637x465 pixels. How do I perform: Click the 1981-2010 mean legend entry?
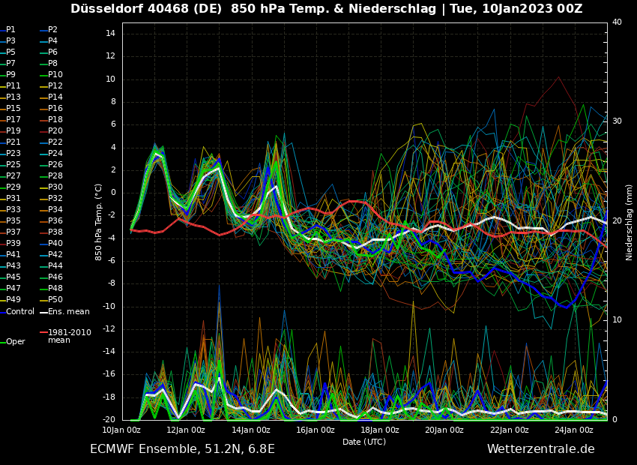coord(69,336)
